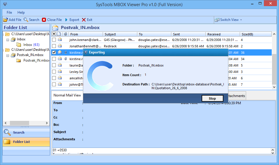The image size is (279, 165).
Task: Sort emails by To column header
Action: click(154, 34)
